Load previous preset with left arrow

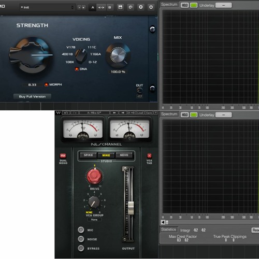(x=114, y=113)
